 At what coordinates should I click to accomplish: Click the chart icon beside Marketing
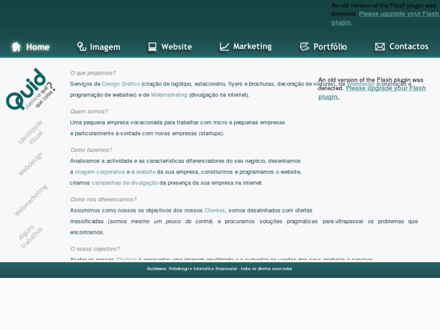(x=224, y=47)
